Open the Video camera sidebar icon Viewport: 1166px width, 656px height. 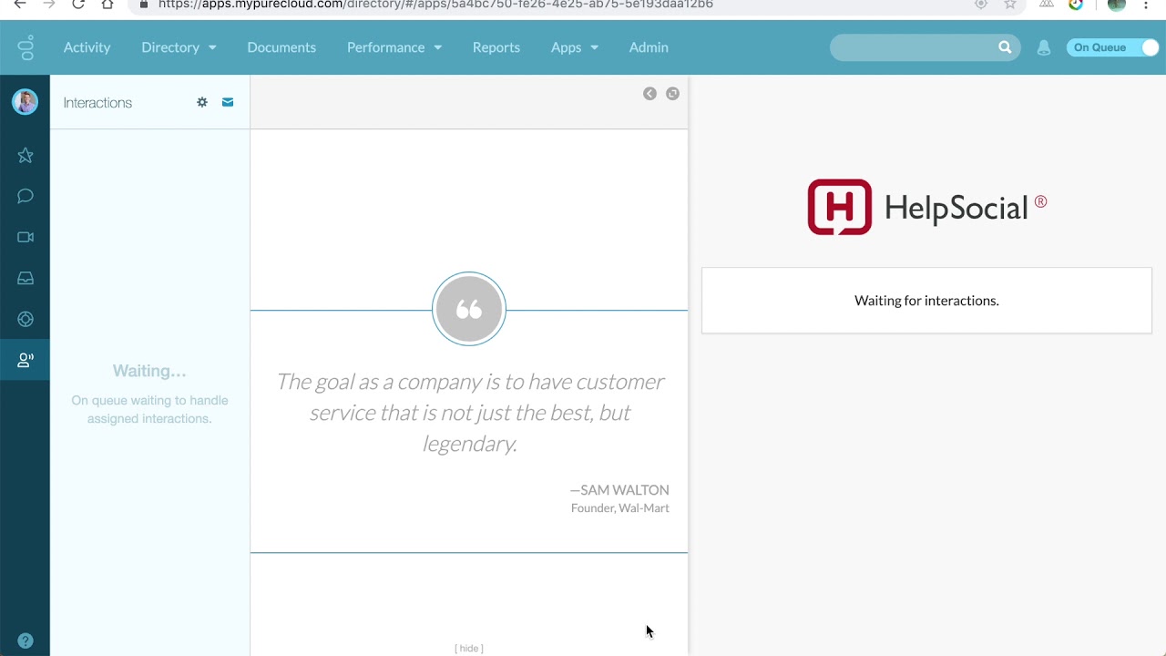(x=26, y=237)
